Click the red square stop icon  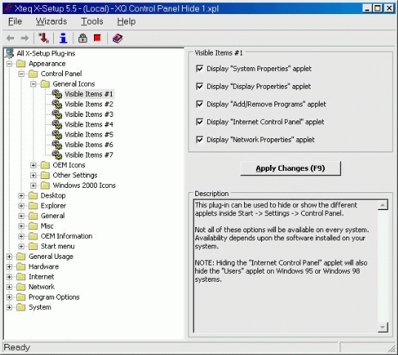click(97, 38)
